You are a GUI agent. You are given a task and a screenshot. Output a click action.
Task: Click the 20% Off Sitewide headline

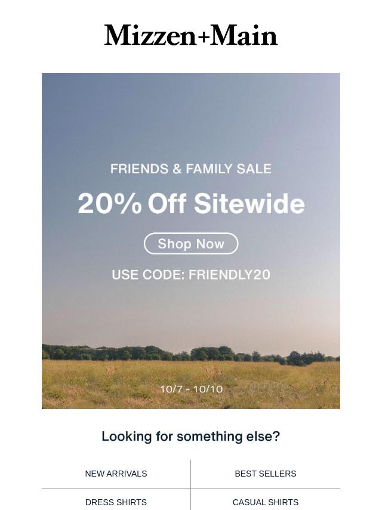(x=191, y=204)
